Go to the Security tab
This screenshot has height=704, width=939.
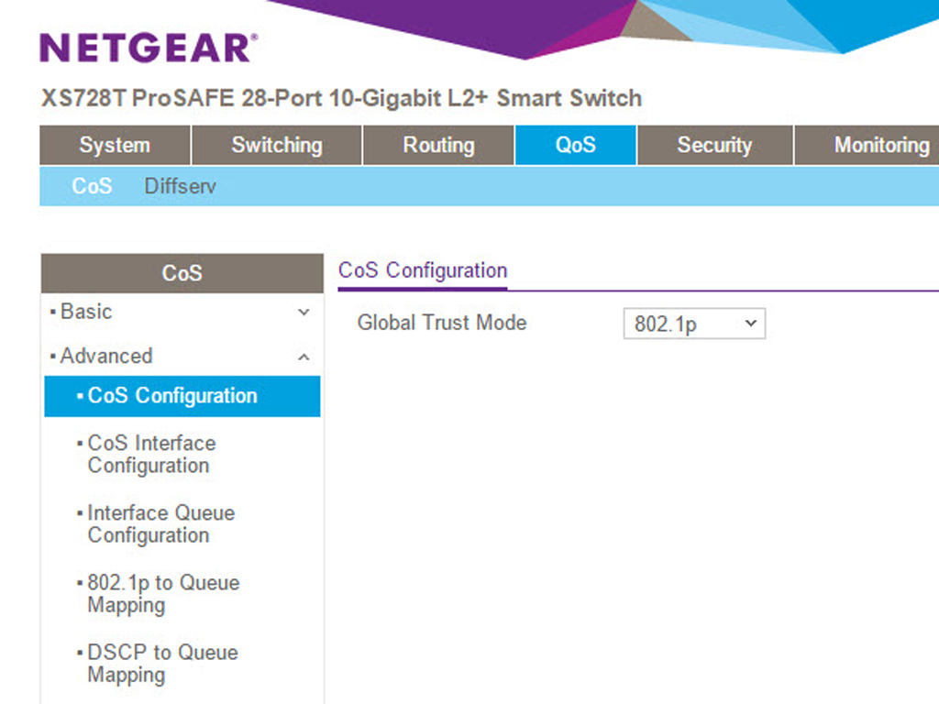715,145
